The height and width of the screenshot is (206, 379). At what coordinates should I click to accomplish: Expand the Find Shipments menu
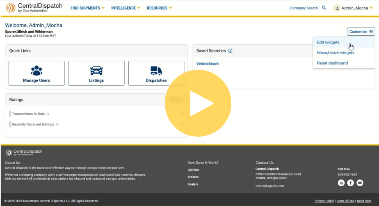coord(87,8)
